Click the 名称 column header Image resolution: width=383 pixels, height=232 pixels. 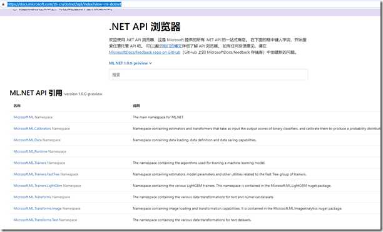coord(17,106)
